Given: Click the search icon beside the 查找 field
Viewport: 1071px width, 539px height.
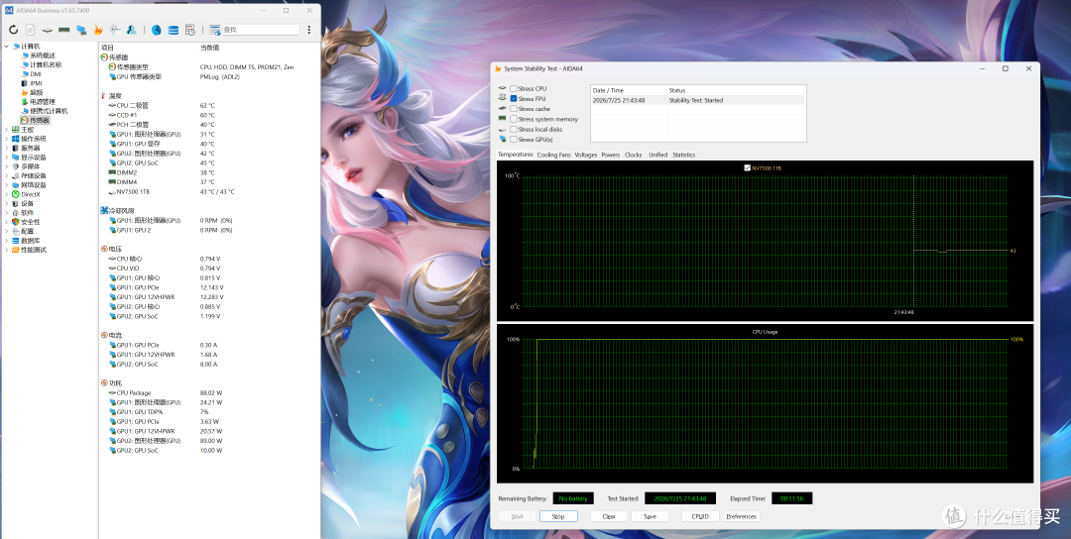Looking at the screenshot, I should [215, 30].
